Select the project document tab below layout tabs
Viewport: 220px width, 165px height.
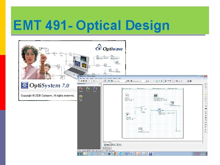(x=107, y=148)
